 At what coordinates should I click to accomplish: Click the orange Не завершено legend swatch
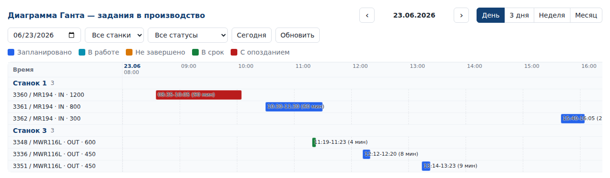[x=129, y=52]
